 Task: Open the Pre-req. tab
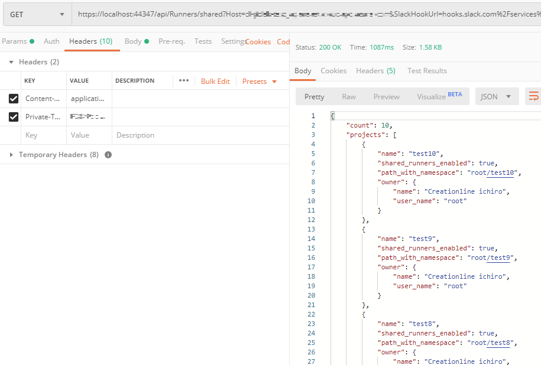(171, 41)
